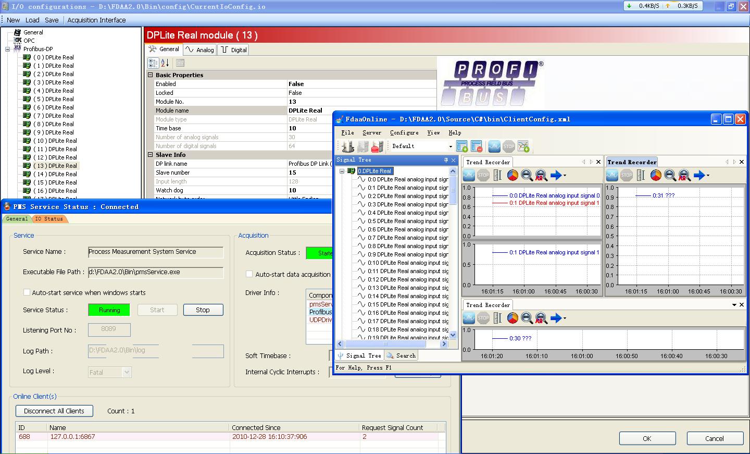Start recording in the bottom Trend Recorder

(469, 318)
